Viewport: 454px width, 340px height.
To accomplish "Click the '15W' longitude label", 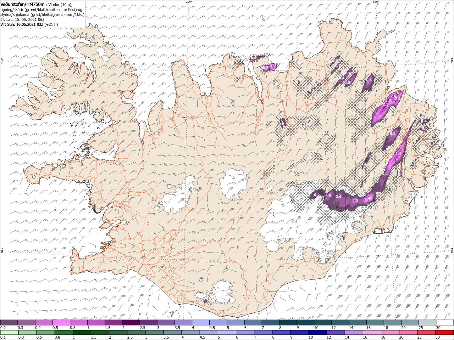I will click(x=376, y=2).
